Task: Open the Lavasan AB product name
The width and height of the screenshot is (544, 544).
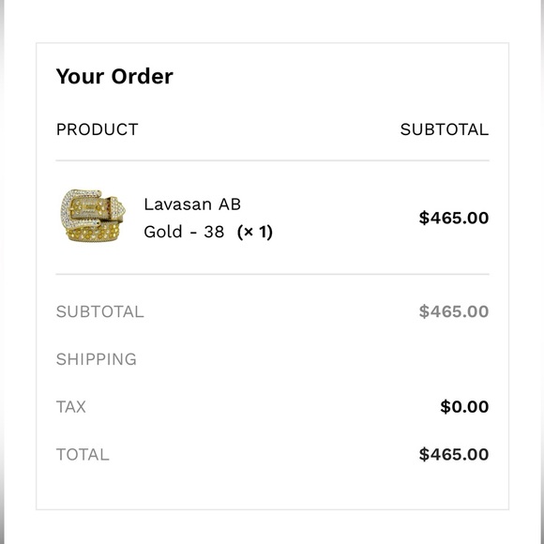Action: [192, 204]
